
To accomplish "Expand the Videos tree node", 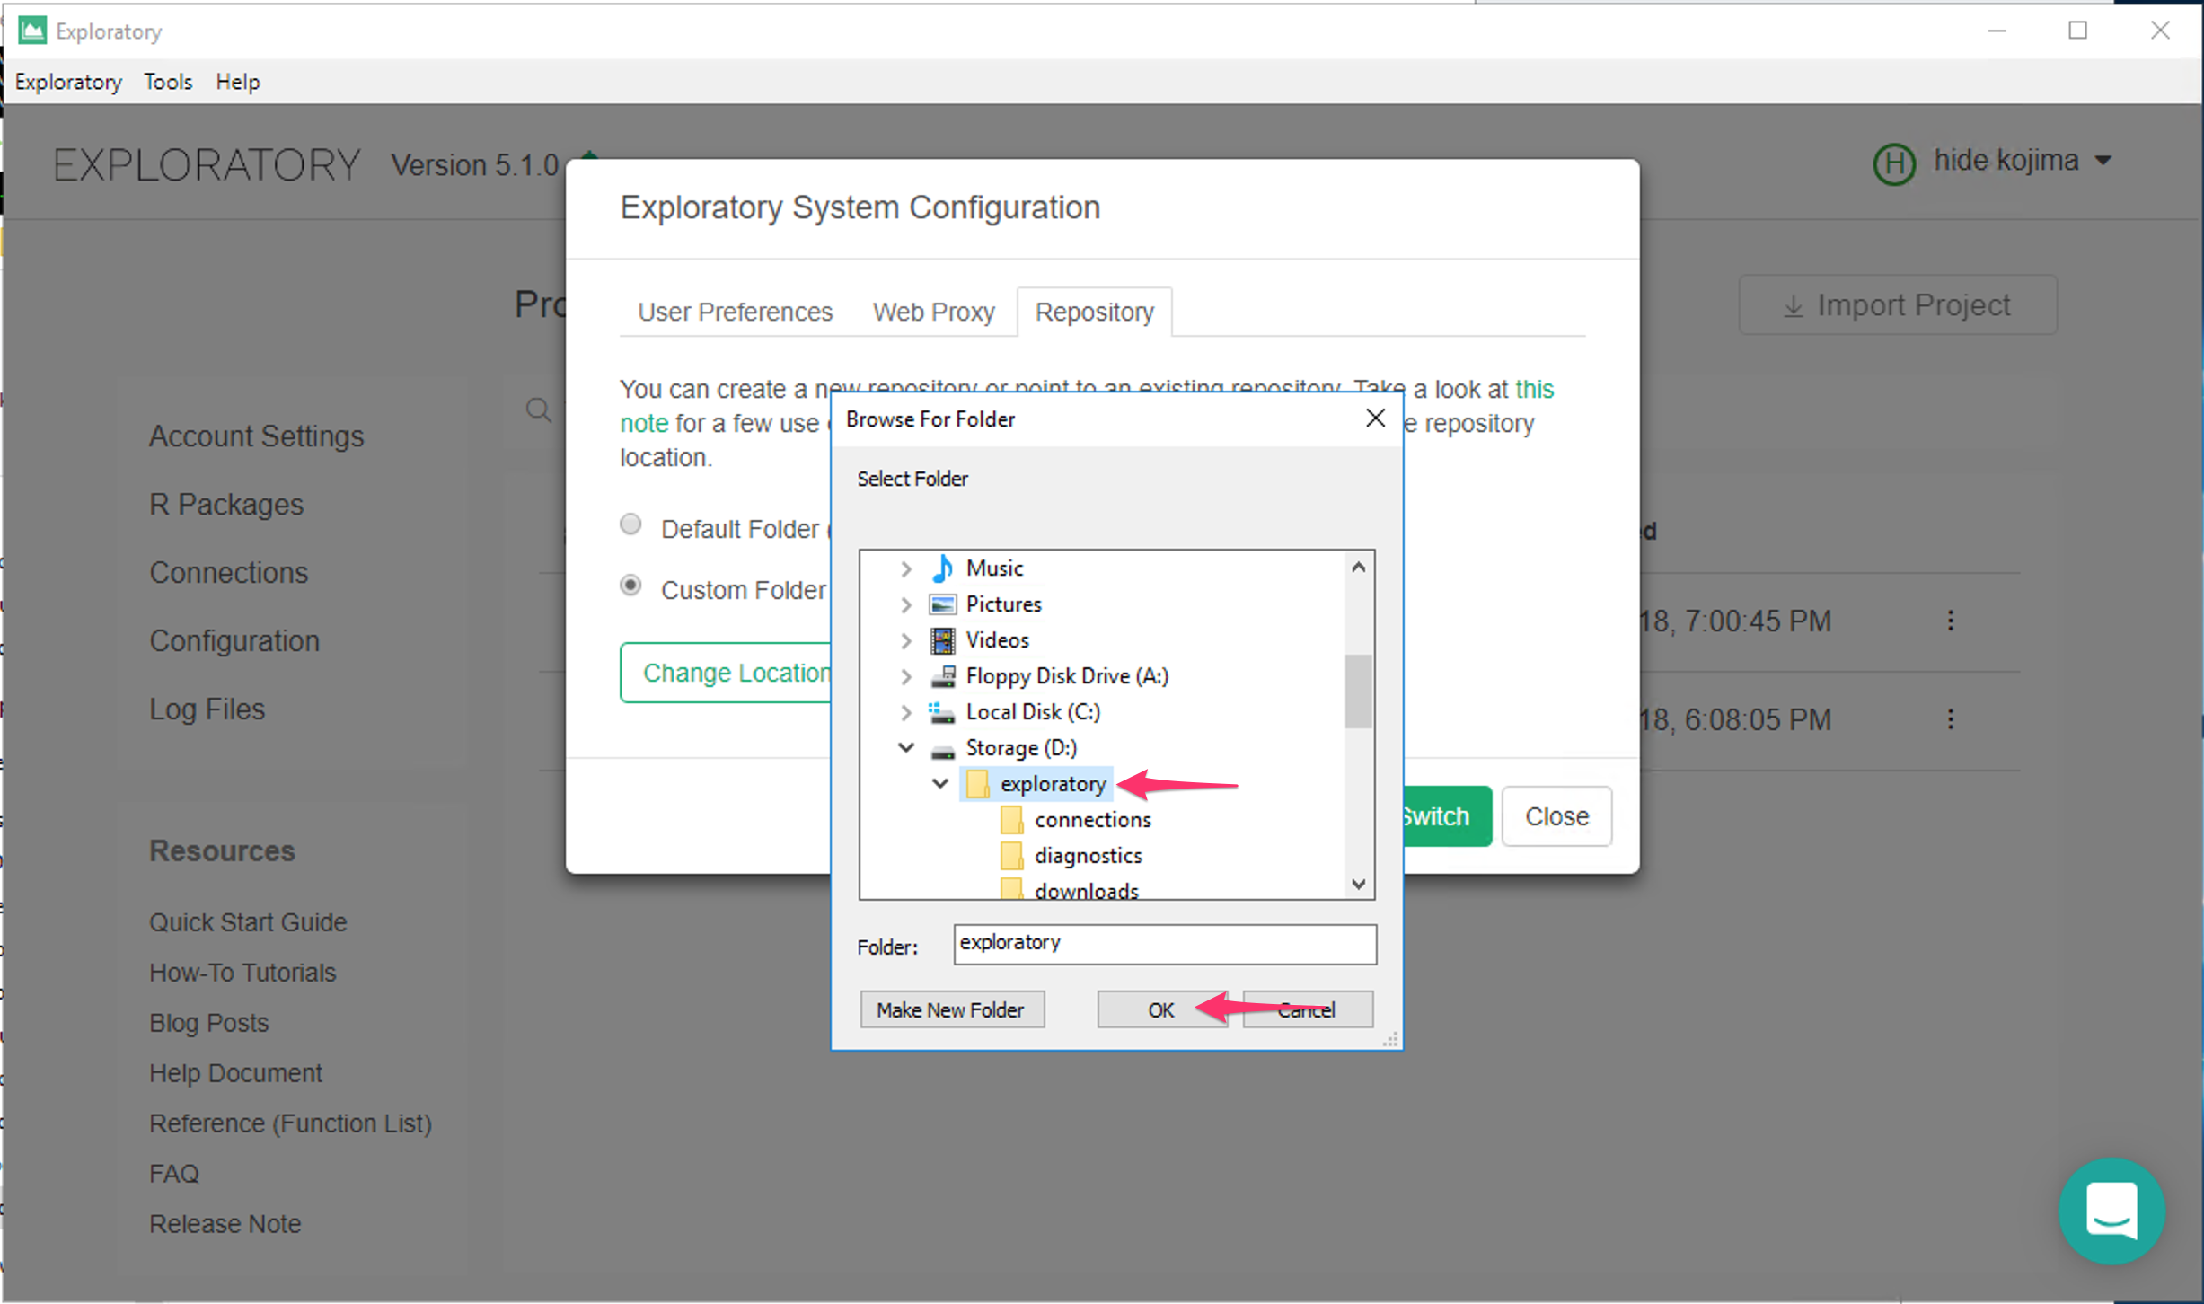I will pyautogui.click(x=906, y=640).
